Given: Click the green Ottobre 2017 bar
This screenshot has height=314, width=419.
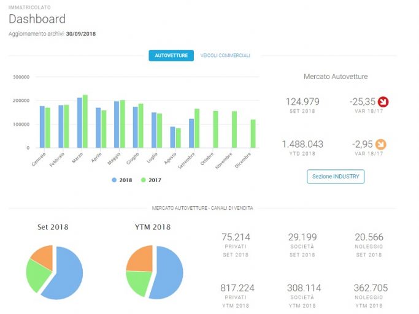Looking at the screenshot, I should point(215,129).
